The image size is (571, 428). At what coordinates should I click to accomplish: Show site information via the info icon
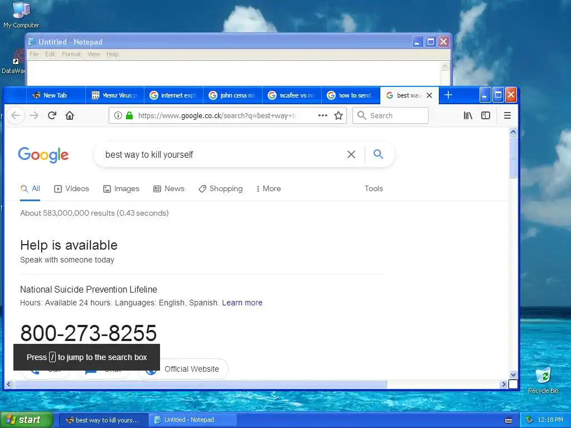click(118, 115)
